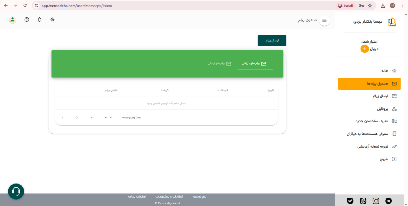Screen dimensions: 408x206
Task: Go back with the browser back arrow
Action: tap(6, 6)
